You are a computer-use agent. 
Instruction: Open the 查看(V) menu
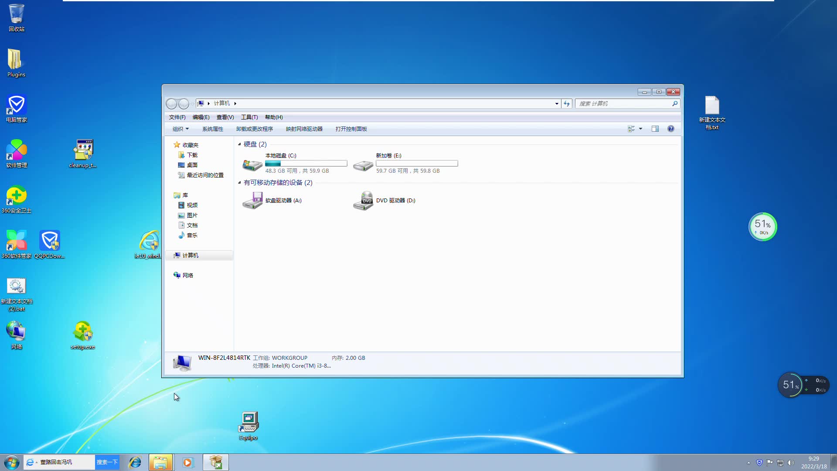[225, 117]
